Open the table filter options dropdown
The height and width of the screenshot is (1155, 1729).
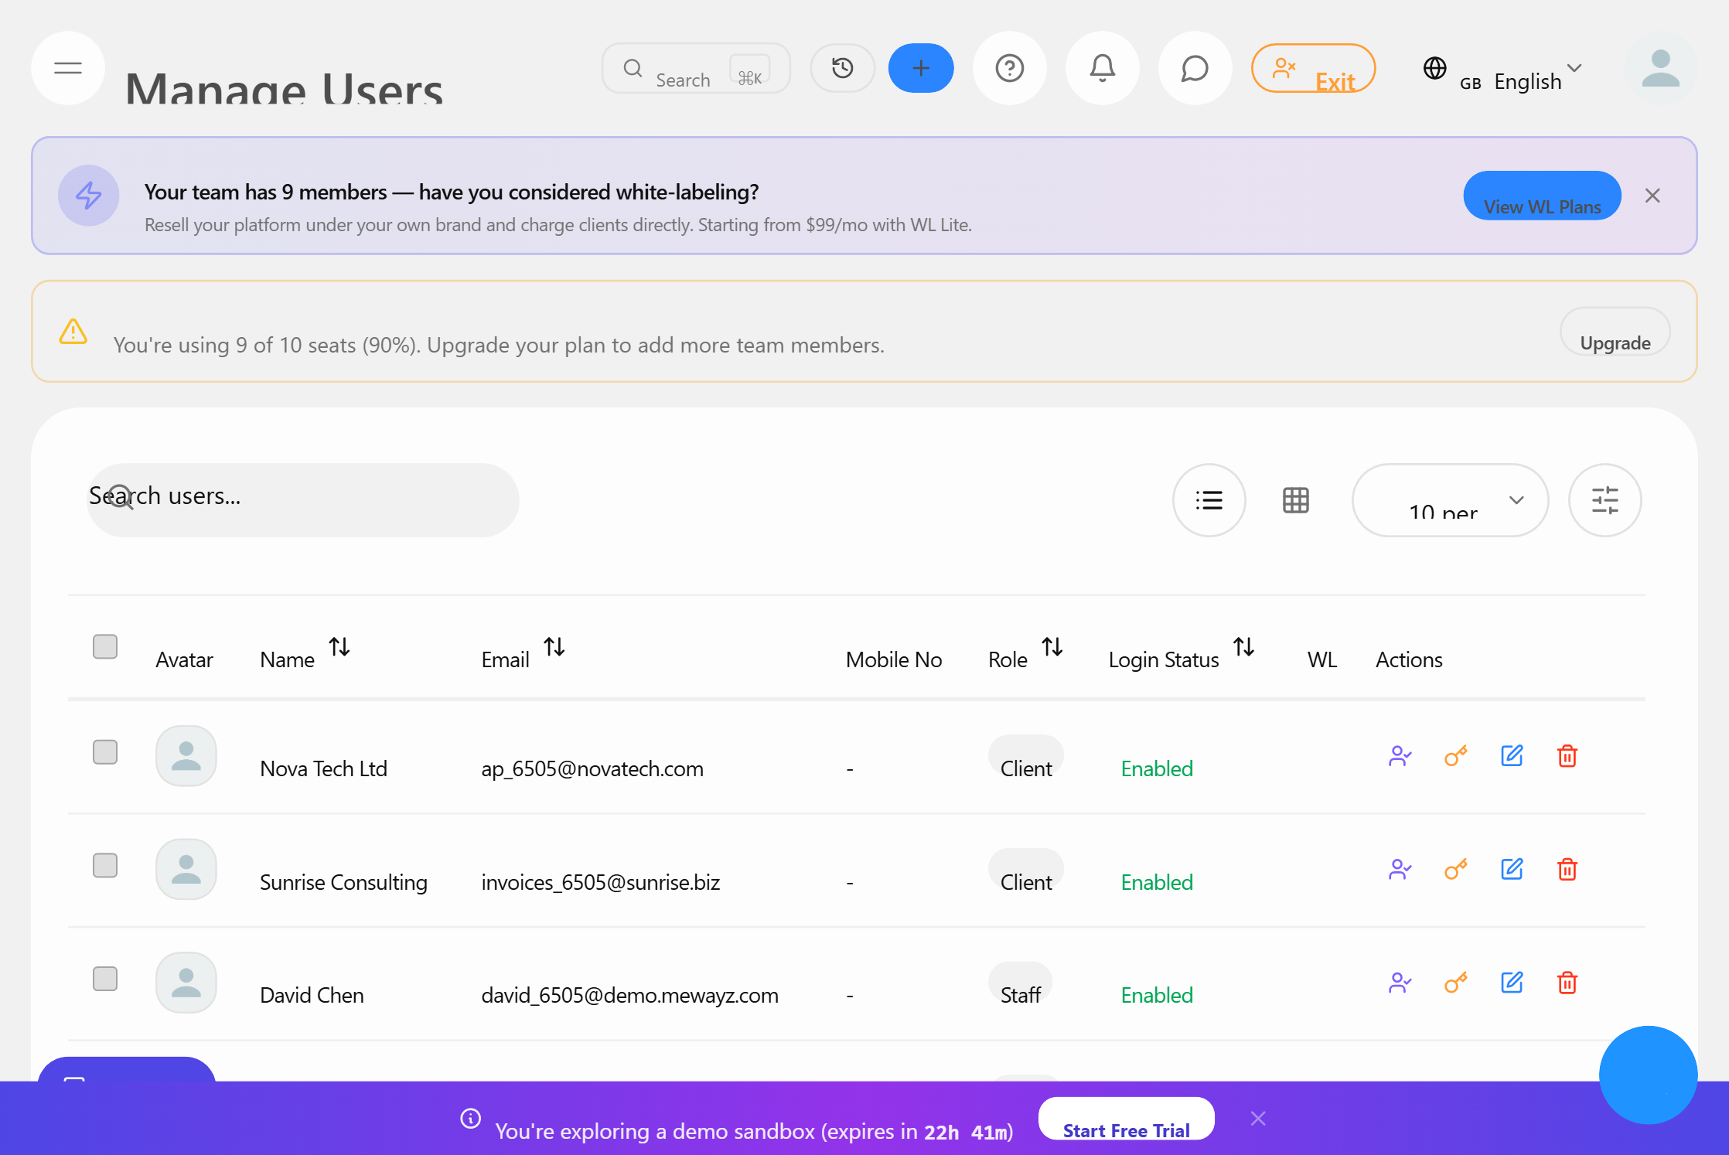coord(1605,500)
